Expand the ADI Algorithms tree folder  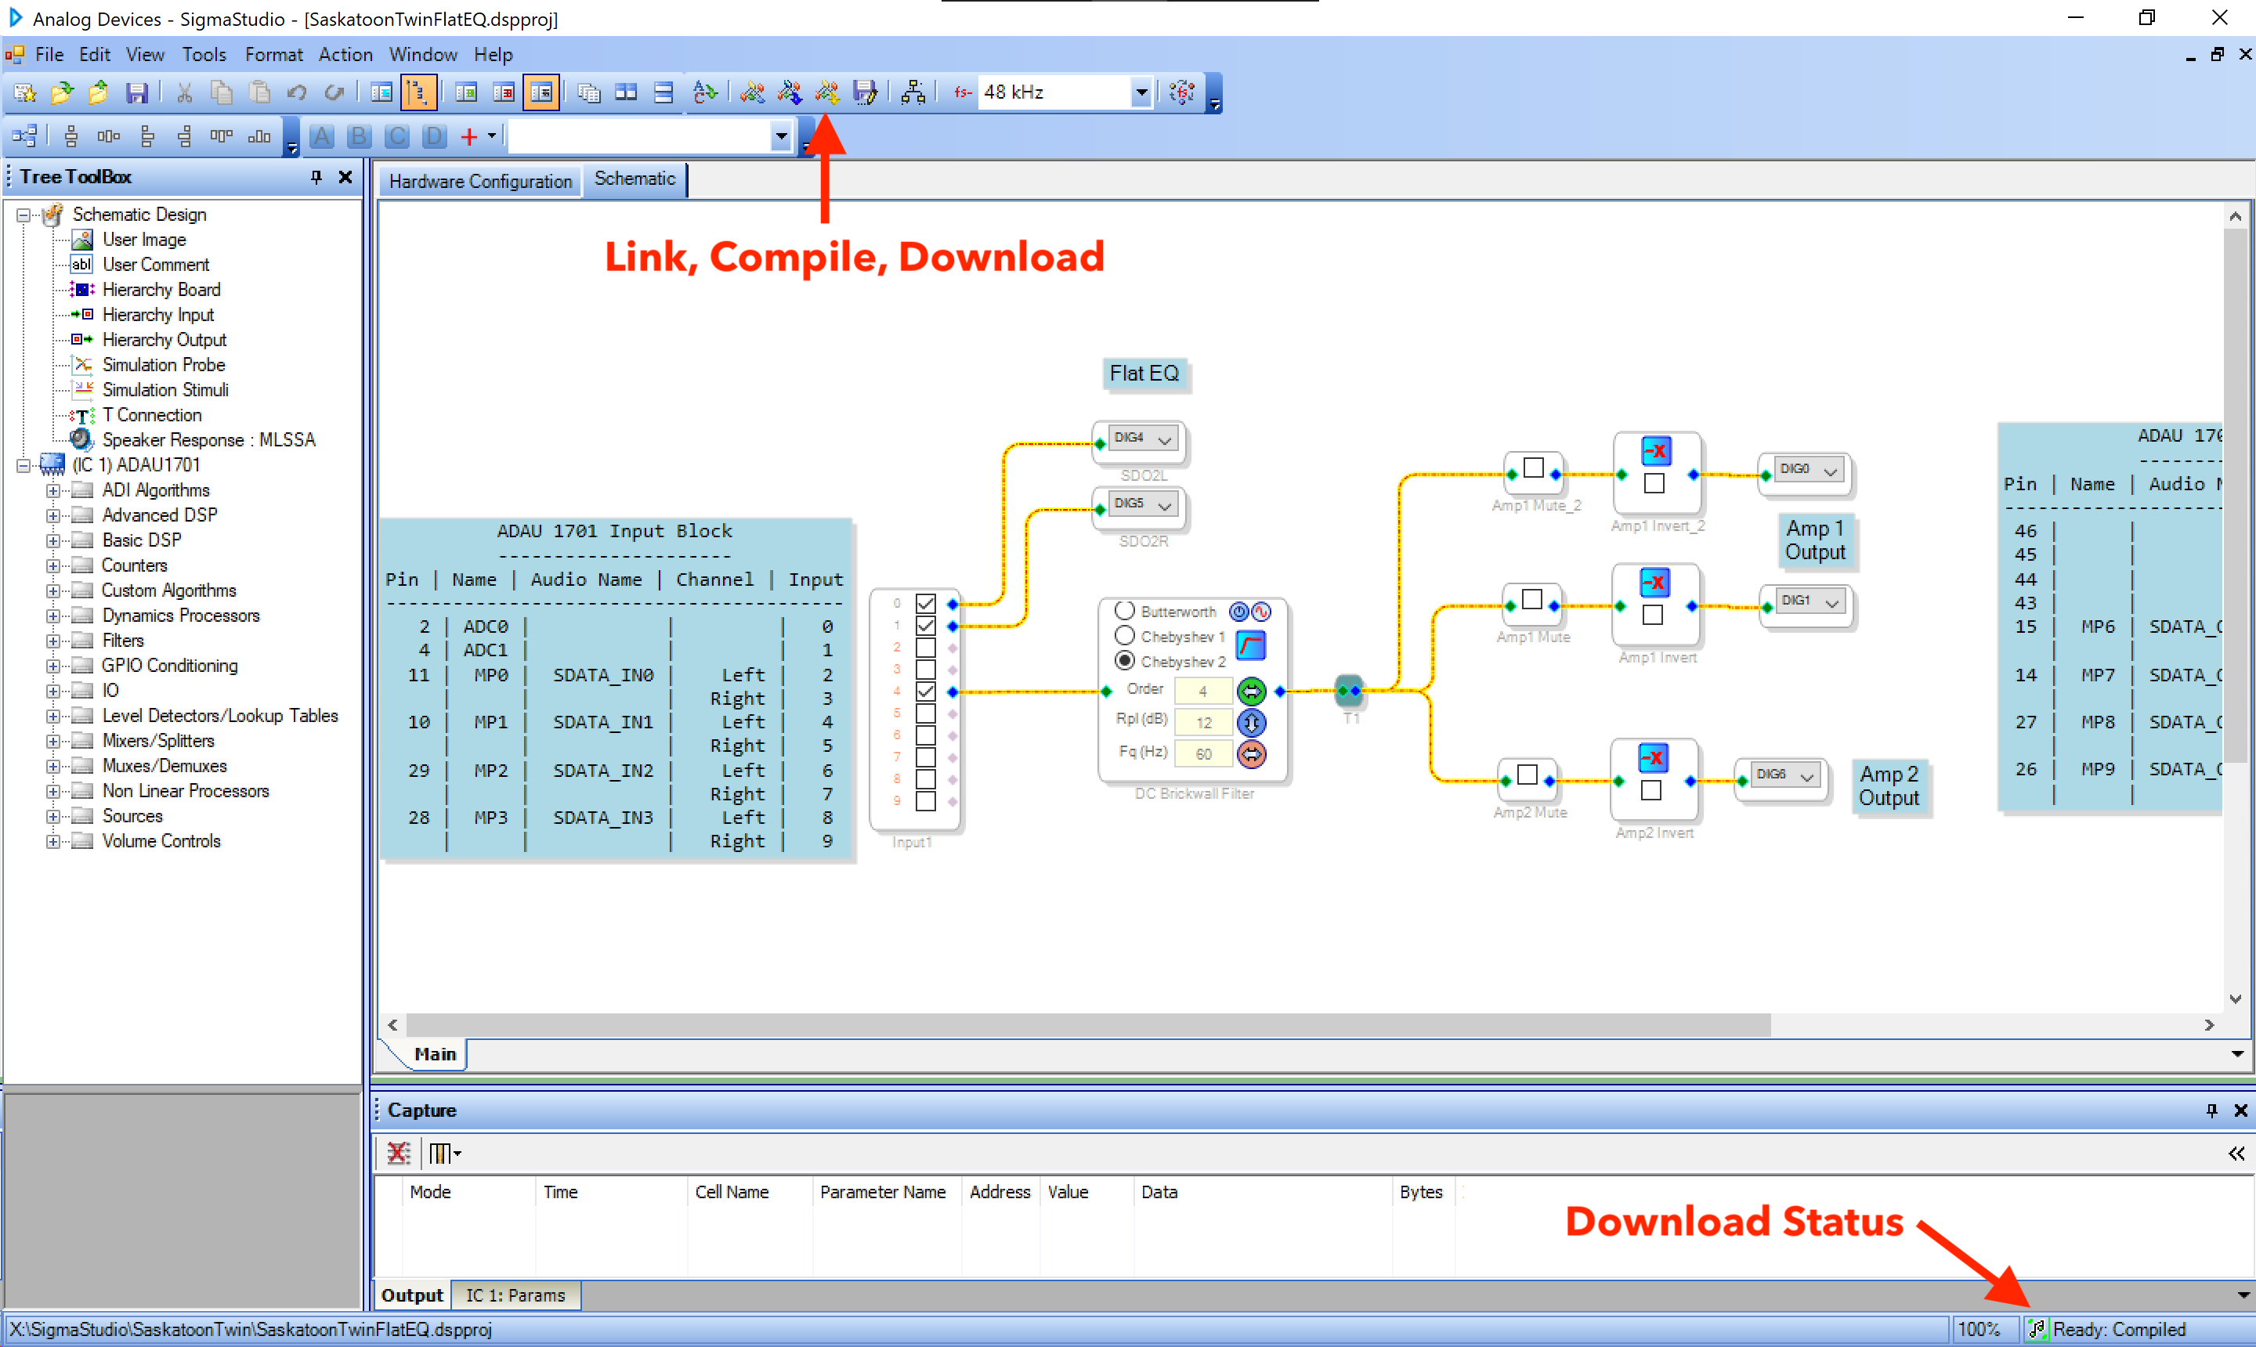52,491
